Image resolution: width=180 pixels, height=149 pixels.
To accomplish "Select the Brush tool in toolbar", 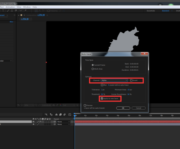I will pos(8,11).
